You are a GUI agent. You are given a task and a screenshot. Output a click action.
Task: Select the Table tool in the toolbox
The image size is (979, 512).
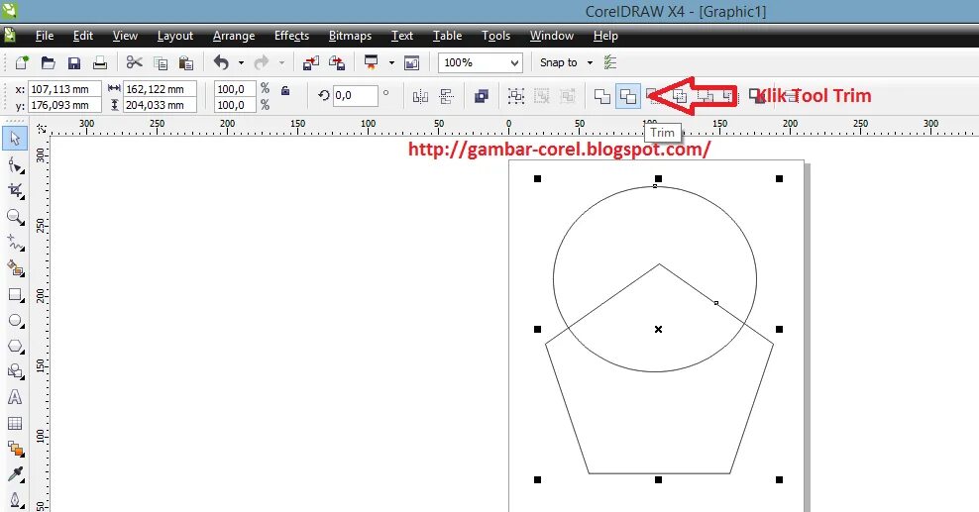15,424
